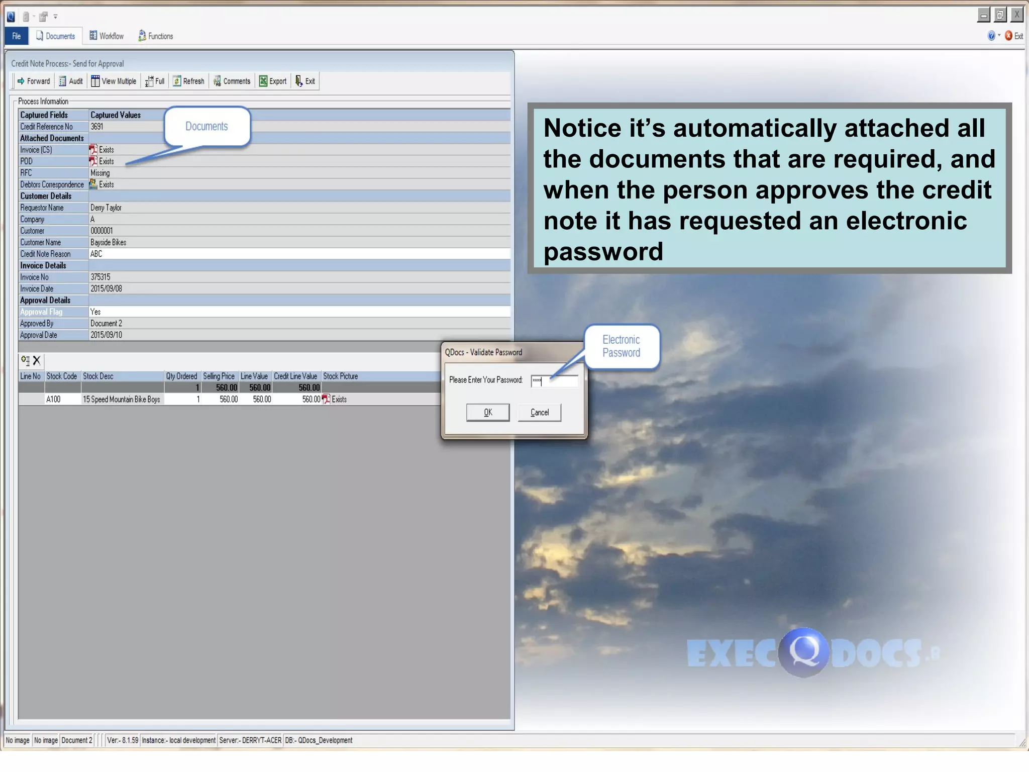The width and height of the screenshot is (1029, 772).
Task: Open the File menu
Action: point(17,36)
